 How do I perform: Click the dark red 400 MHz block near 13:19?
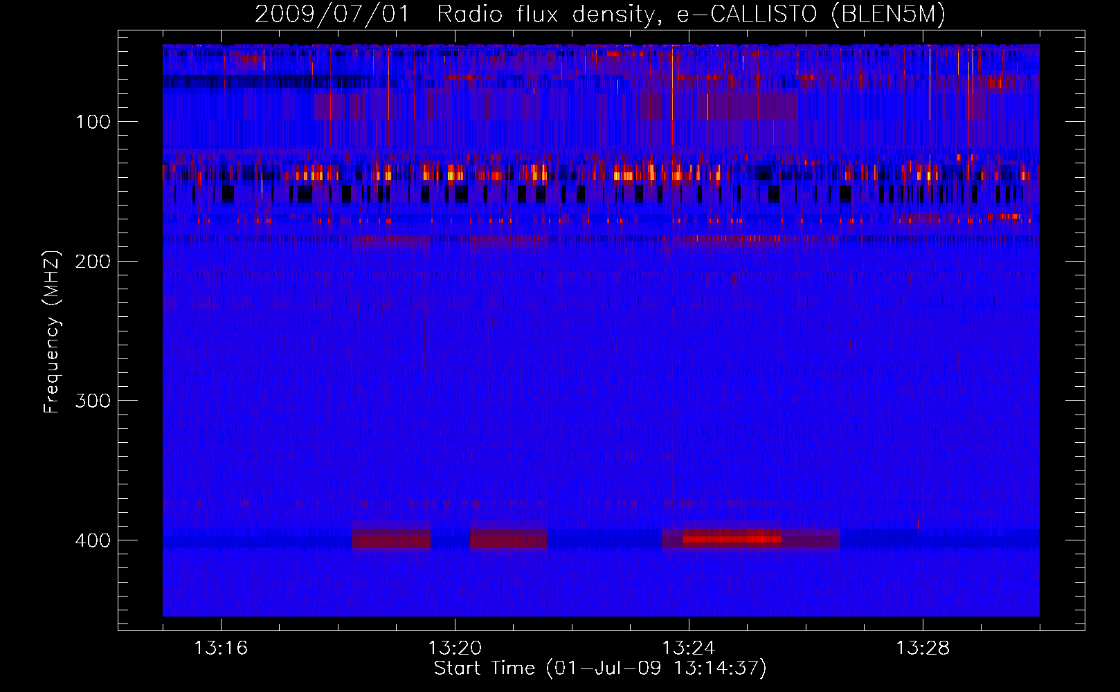pyautogui.click(x=391, y=538)
